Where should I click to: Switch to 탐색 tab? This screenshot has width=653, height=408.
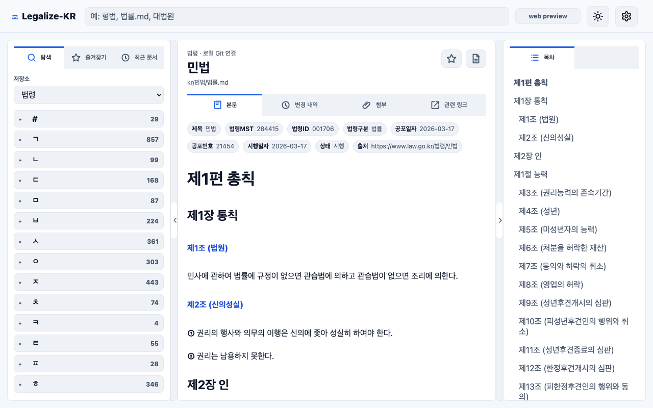point(39,58)
